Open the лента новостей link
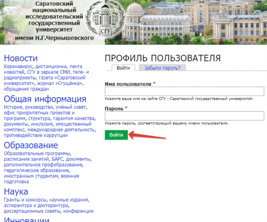 click(x=43, y=69)
